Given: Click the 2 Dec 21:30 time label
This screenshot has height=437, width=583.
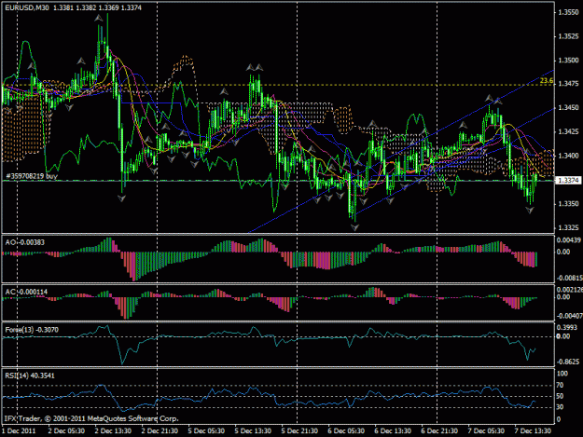Looking at the screenshot, I should point(160,431).
